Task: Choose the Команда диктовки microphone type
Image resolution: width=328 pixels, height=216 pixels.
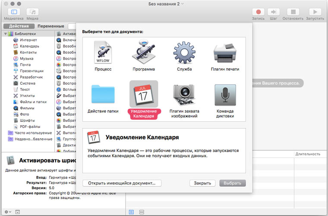Action: 225,101
